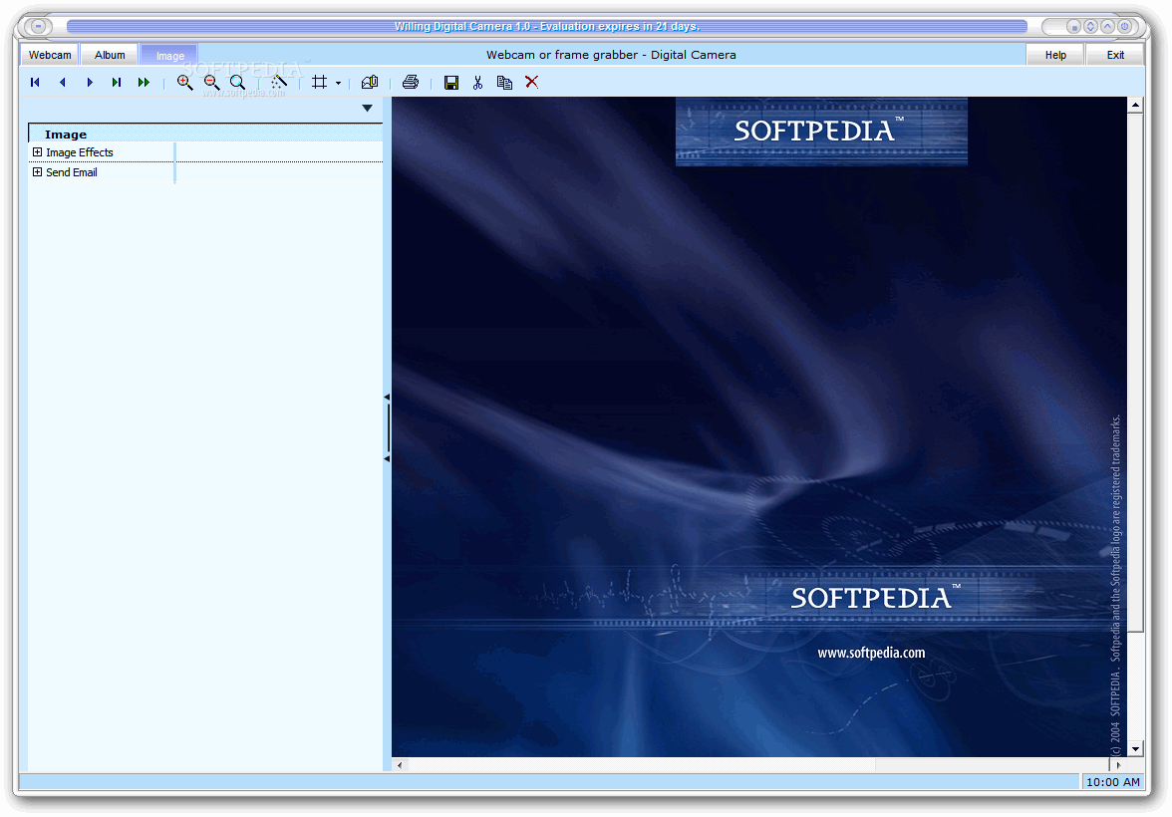Open the Help menu
Viewport: 1172px width, 817px height.
coord(1055,56)
